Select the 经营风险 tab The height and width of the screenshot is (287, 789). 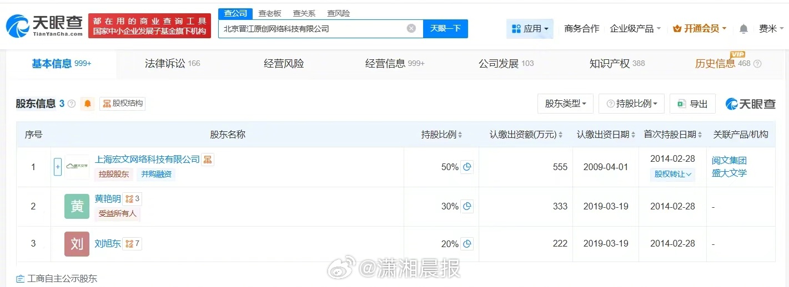pyautogui.click(x=284, y=64)
